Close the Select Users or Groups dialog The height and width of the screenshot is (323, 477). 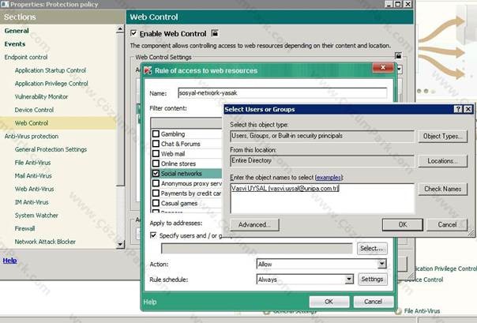click(468, 109)
